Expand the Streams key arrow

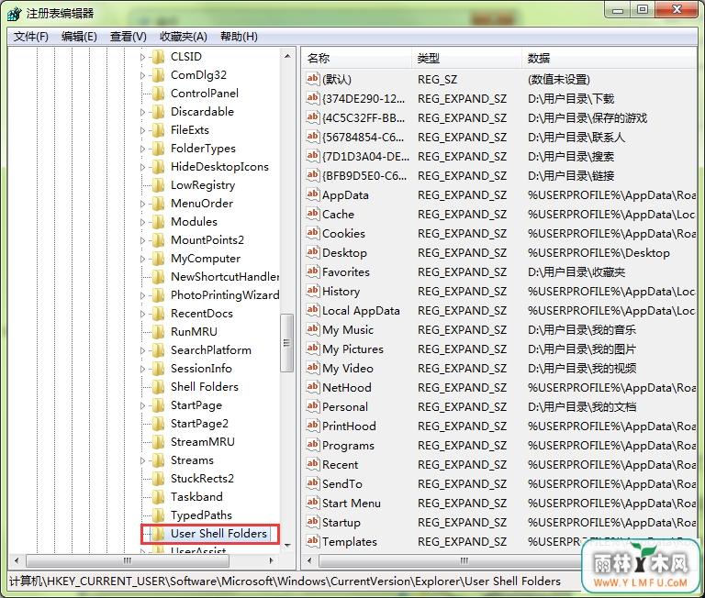pos(142,460)
